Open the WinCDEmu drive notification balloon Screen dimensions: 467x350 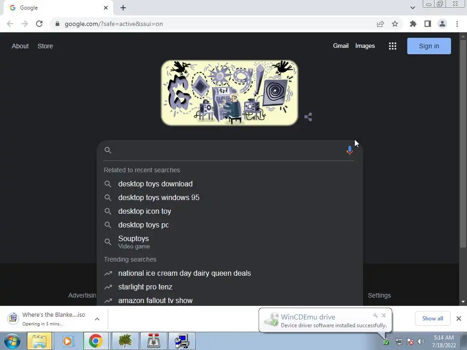point(325,320)
